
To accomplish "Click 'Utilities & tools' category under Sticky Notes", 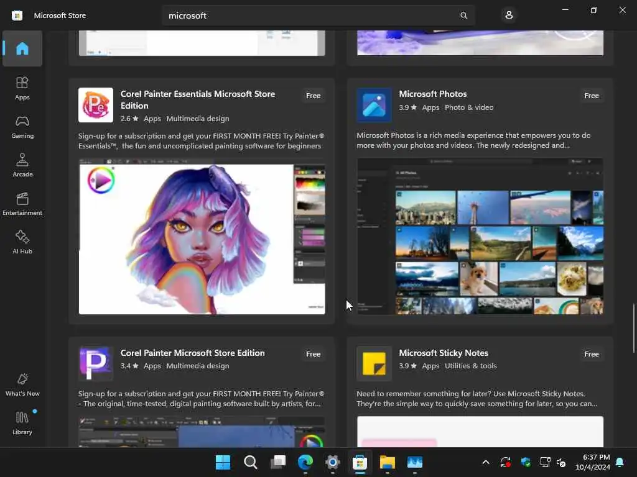I will [471, 366].
